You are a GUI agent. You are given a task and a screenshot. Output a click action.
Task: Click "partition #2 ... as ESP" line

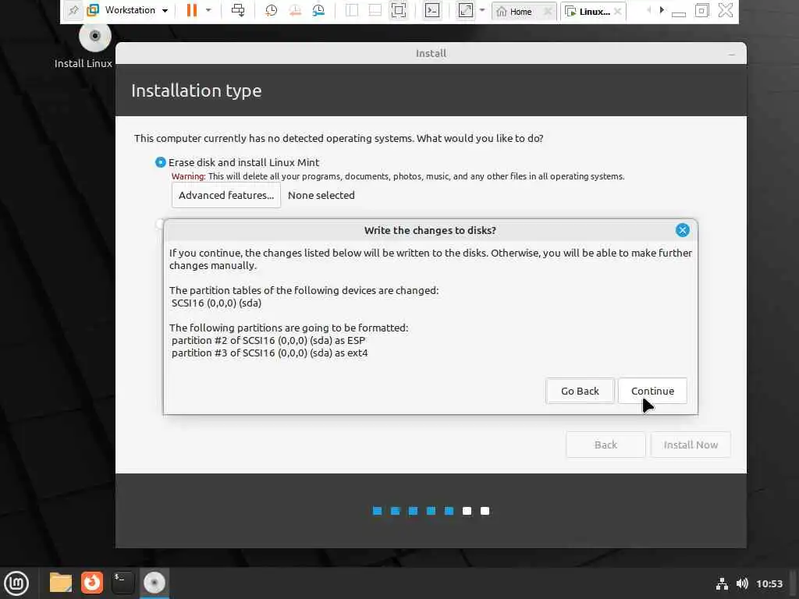268,340
